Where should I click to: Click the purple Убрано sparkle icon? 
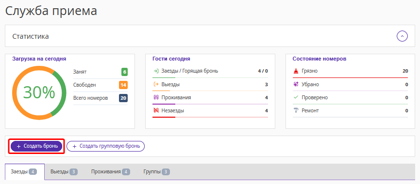point(296,84)
